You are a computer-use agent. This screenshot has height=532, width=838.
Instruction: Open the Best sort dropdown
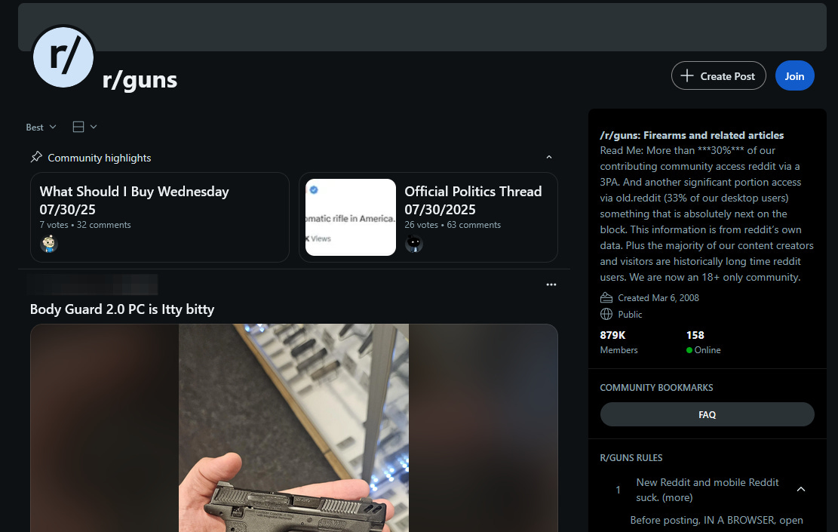pyautogui.click(x=41, y=128)
